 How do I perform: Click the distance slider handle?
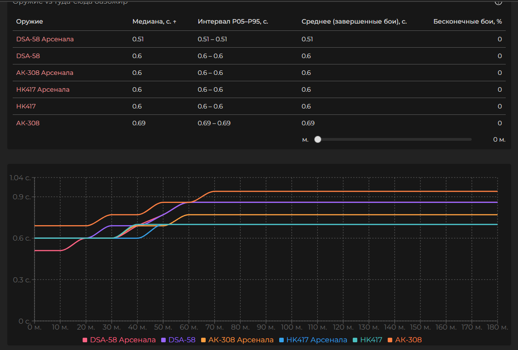[318, 139]
